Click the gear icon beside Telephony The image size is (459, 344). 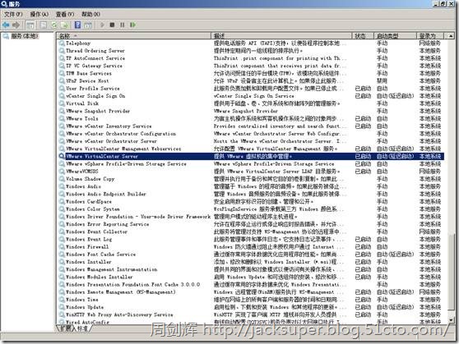[62, 43]
